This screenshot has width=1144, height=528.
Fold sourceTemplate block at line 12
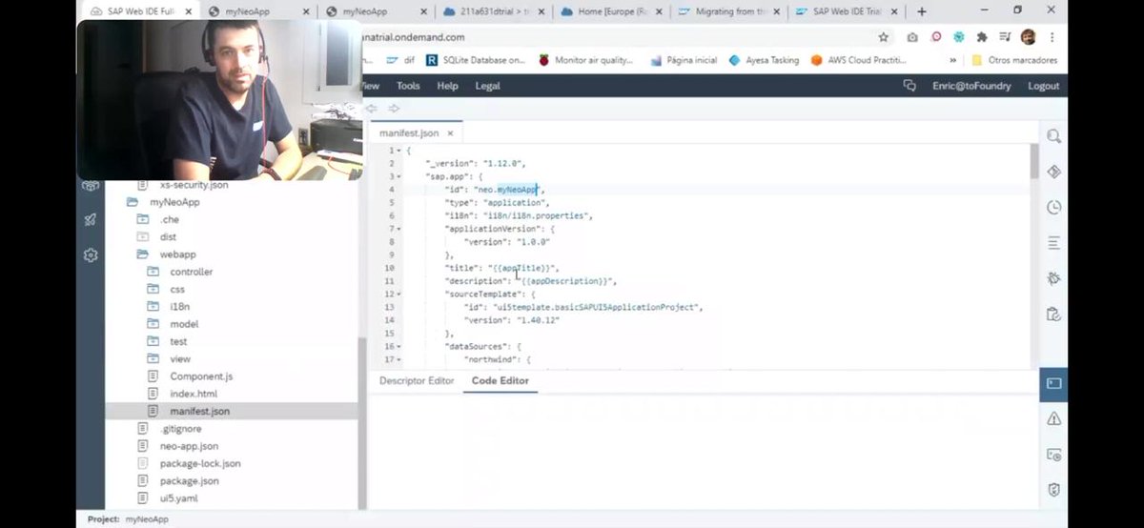pos(399,294)
